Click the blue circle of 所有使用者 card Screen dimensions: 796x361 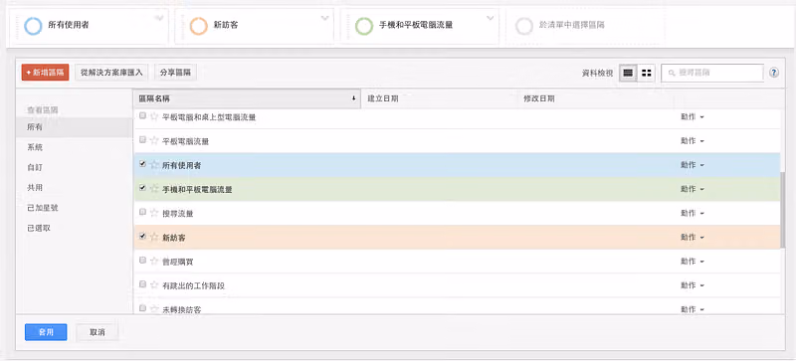[33, 26]
